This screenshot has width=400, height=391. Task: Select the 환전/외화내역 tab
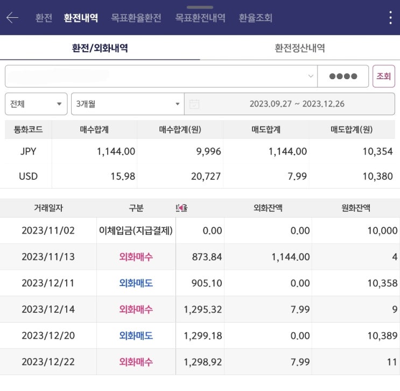100,48
